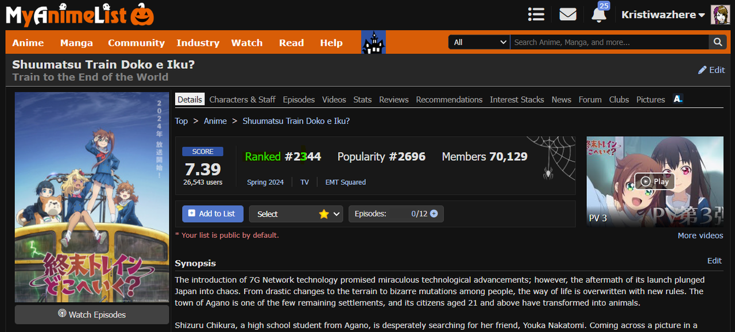Open the Manga menu

76,43
